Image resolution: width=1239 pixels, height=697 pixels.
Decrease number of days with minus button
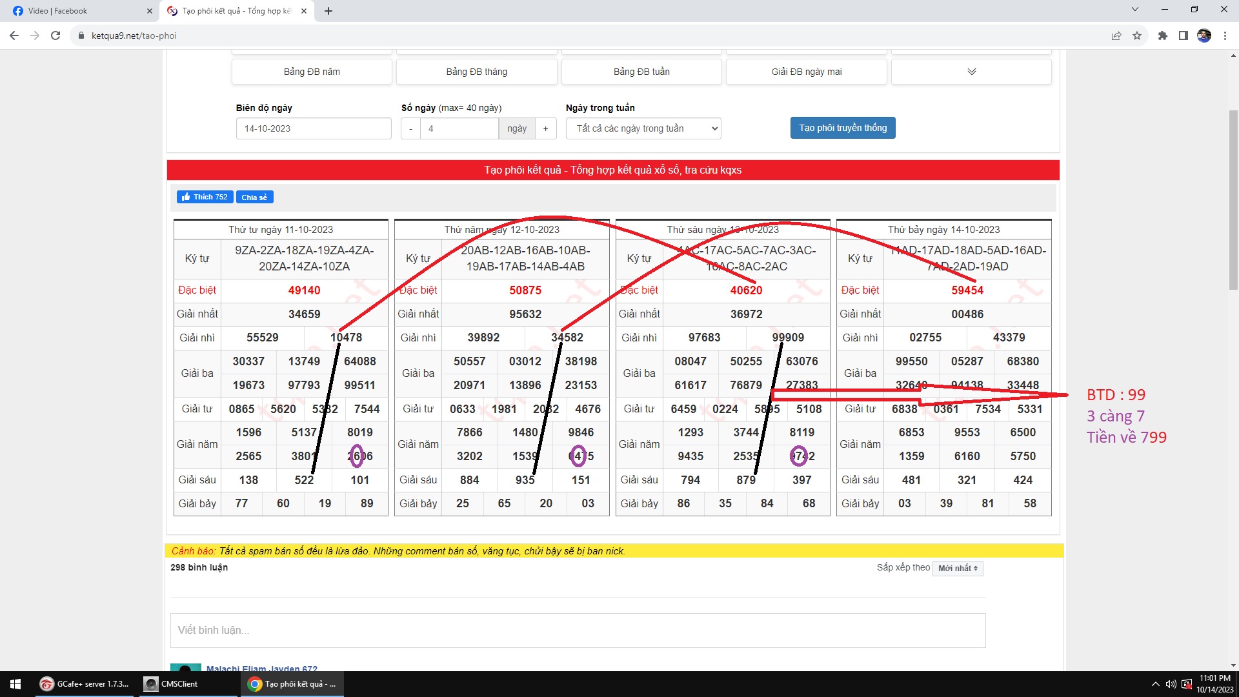tap(410, 128)
